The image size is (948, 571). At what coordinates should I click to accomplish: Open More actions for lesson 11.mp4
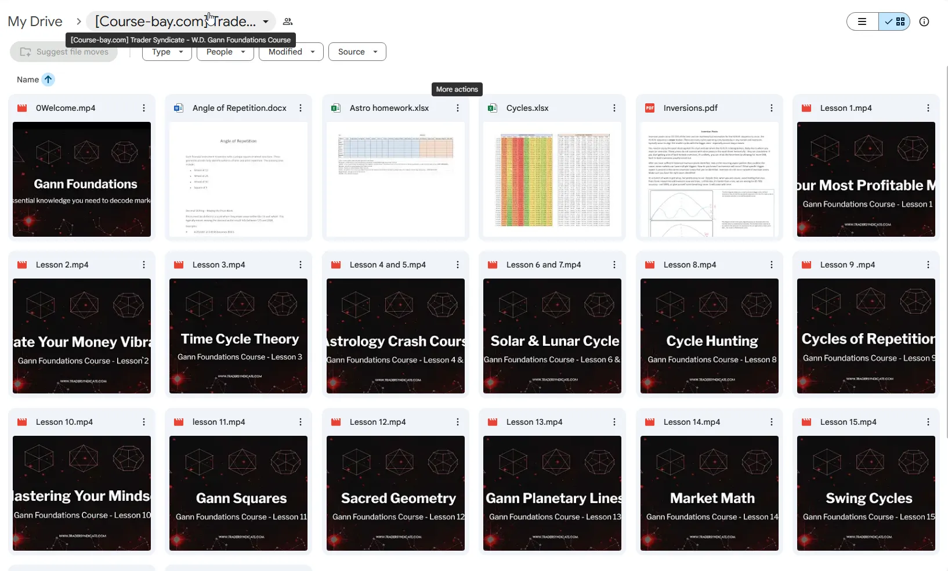(x=301, y=422)
